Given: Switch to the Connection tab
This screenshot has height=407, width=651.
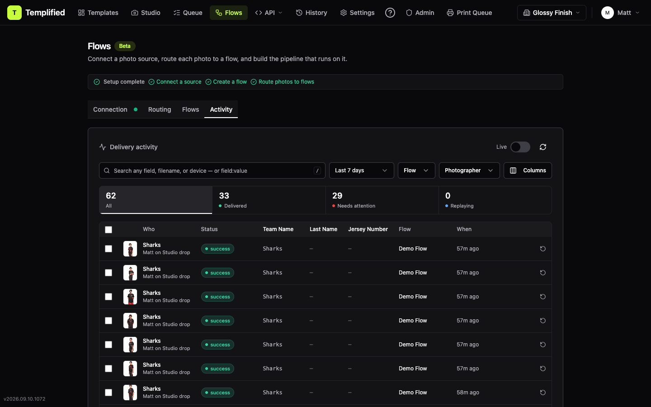Looking at the screenshot, I should (115, 109).
